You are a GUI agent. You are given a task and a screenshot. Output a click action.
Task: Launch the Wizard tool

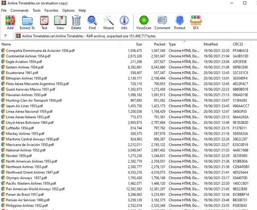click(x=108, y=22)
